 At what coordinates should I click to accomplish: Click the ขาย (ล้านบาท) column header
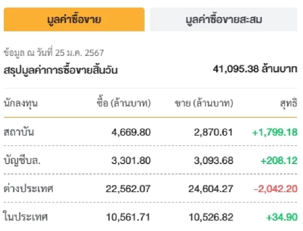(x=204, y=102)
